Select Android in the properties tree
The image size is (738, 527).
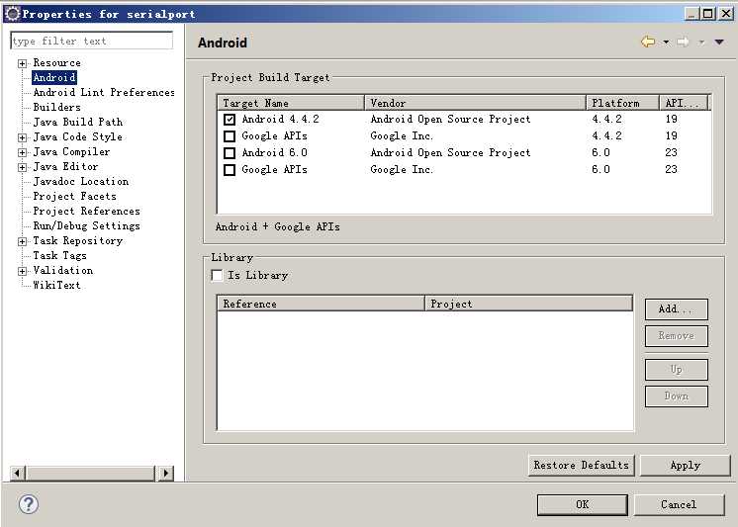[54, 78]
